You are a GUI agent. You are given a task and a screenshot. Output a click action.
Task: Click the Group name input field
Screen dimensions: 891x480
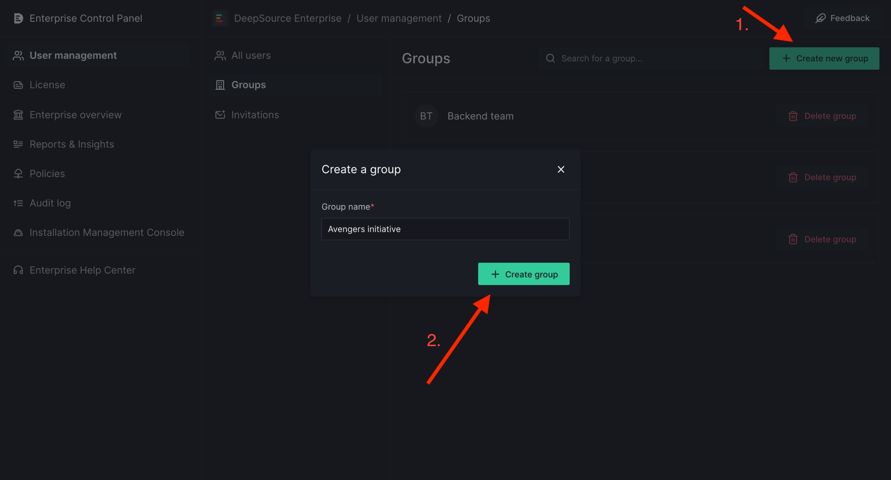point(445,229)
